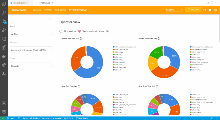The height and width of the screenshot is (120, 220).
Task: Click the UPLOAD button
Action: point(193,10)
